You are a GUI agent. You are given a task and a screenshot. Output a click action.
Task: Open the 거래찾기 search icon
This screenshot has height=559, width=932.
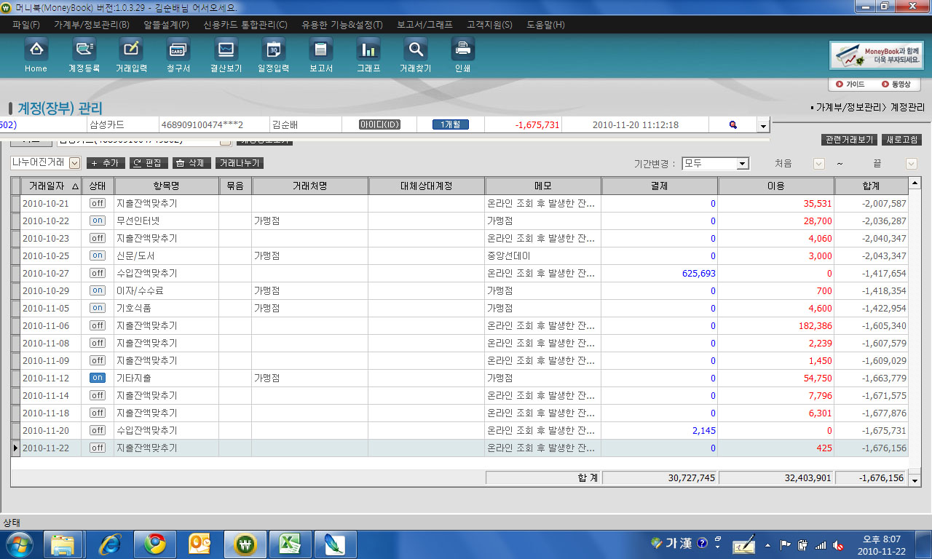coord(415,50)
